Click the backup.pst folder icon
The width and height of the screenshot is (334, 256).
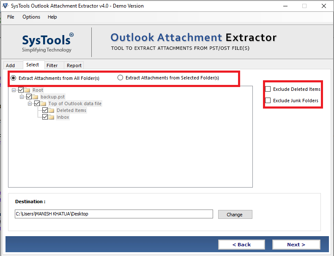[x=35, y=97]
